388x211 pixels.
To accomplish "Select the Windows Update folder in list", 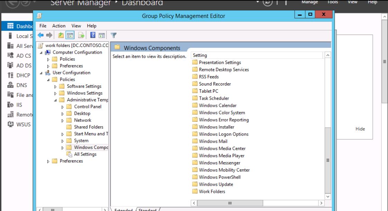I will [x=213, y=184].
